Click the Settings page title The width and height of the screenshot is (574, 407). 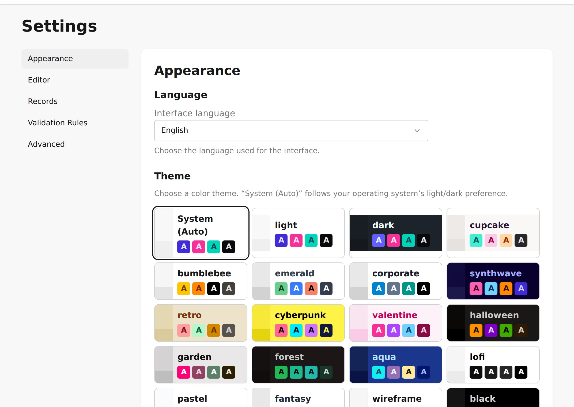[x=59, y=26]
